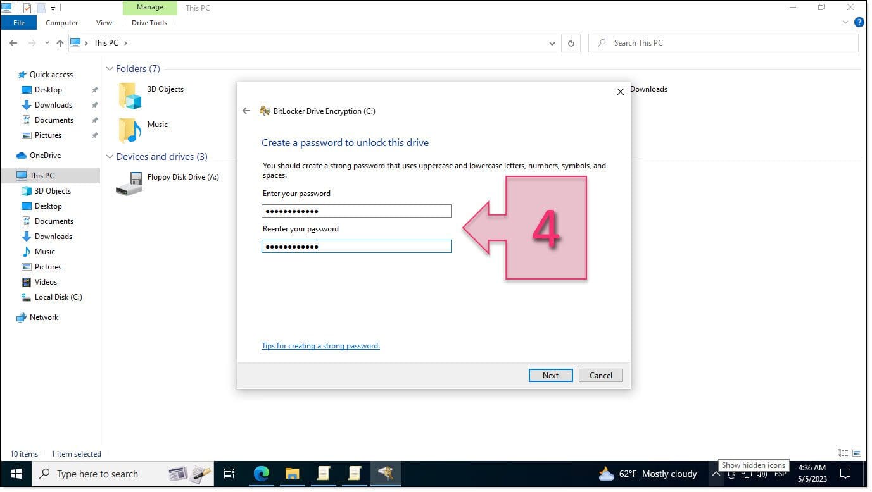Open the address bar history dropdown
Viewport: 872px width, 492px height.
[552, 43]
